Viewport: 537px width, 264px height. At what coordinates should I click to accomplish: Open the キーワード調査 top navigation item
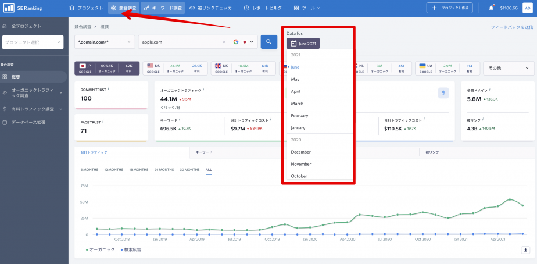click(163, 8)
